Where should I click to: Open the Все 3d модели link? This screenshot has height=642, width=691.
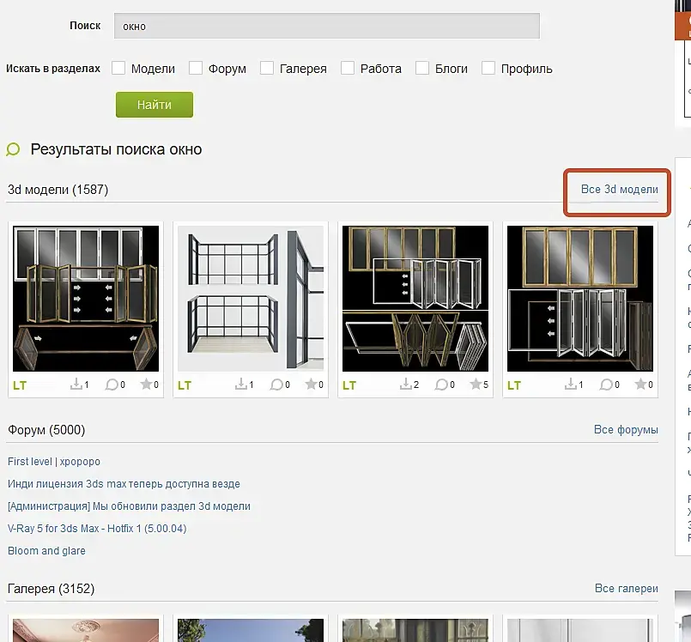pyautogui.click(x=619, y=190)
